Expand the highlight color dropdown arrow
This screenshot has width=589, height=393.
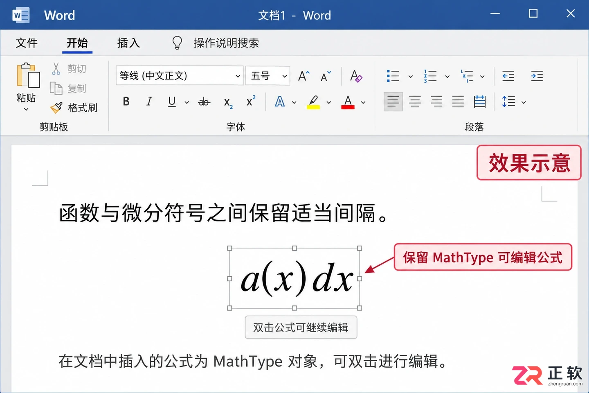click(x=329, y=102)
